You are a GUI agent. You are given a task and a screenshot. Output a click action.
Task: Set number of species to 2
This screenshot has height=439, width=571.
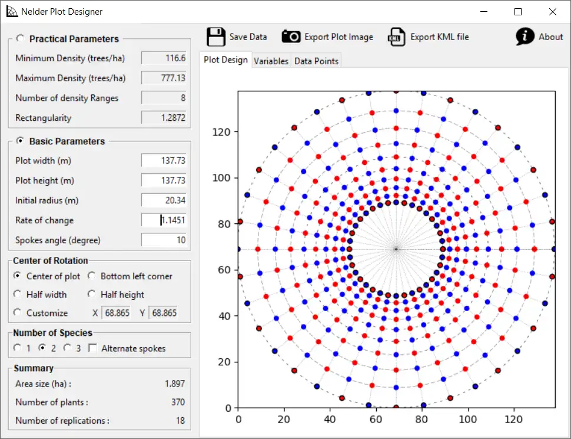42,348
